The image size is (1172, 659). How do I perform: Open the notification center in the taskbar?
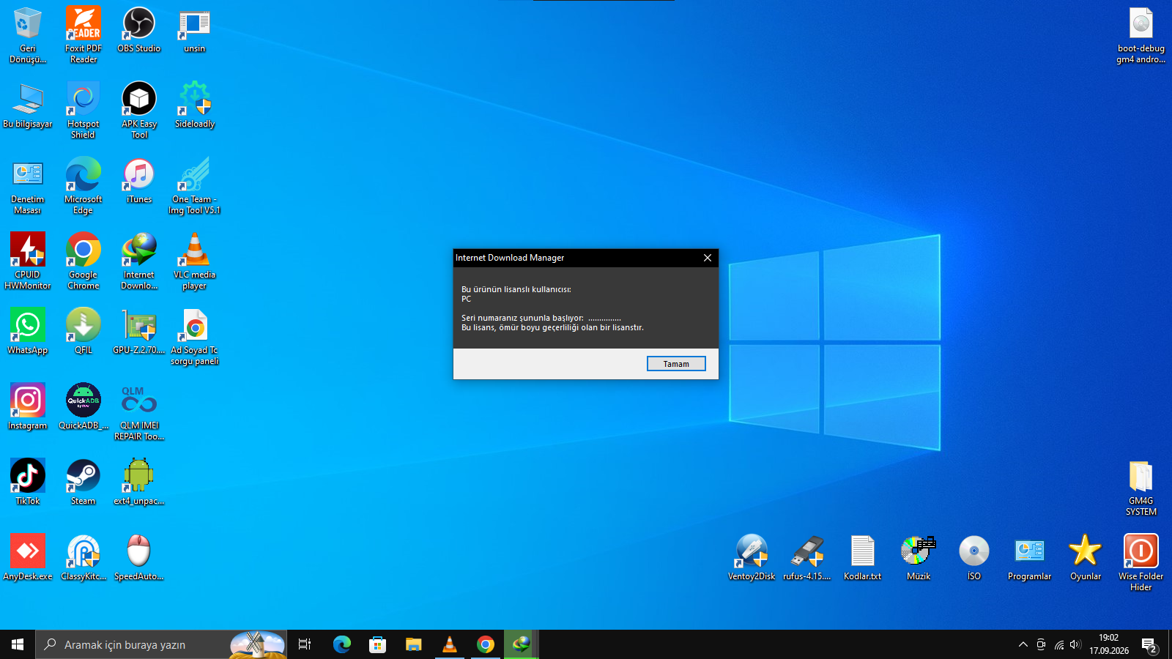point(1149,644)
